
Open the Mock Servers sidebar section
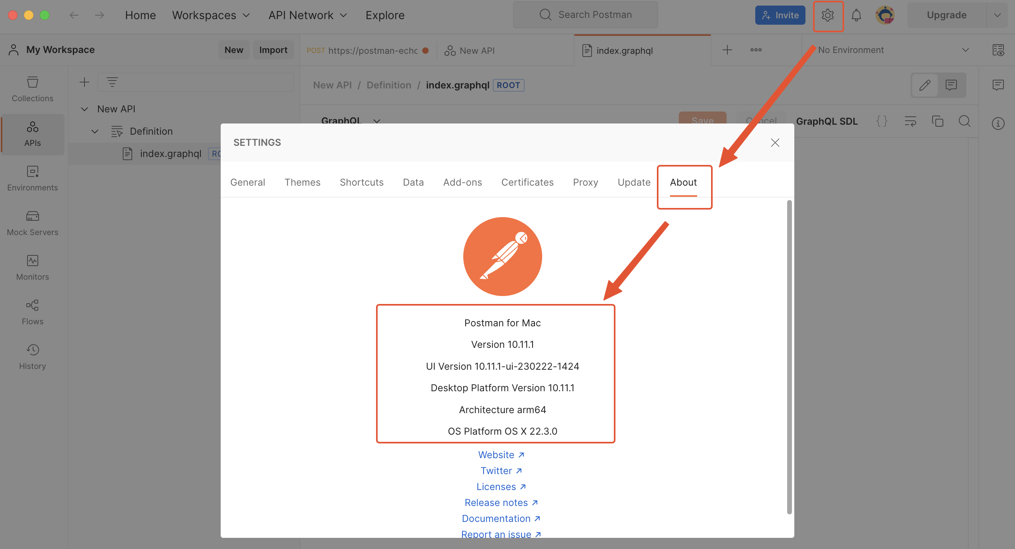[x=32, y=223]
